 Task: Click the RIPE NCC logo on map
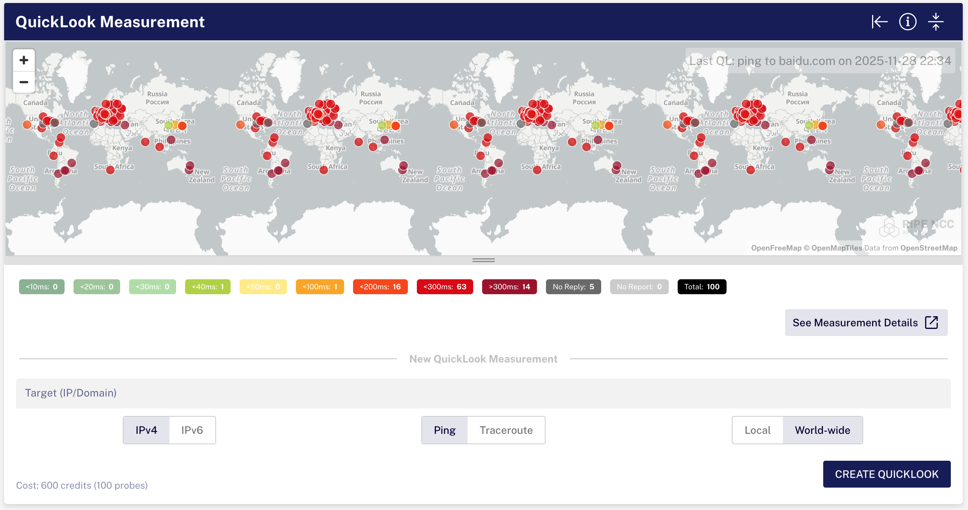click(x=917, y=226)
